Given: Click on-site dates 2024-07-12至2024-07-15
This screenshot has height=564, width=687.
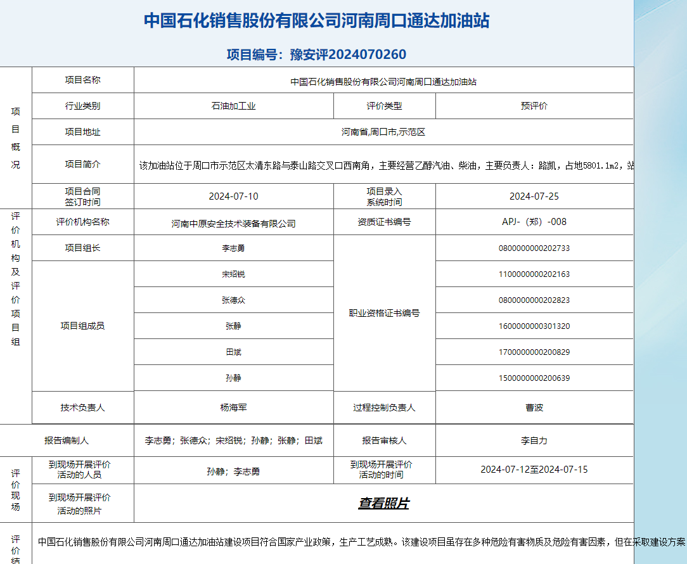Looking at the screenshot, I should 534,470.
